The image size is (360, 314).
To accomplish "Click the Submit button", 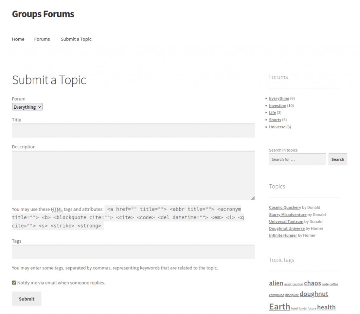I will point(27,299).
